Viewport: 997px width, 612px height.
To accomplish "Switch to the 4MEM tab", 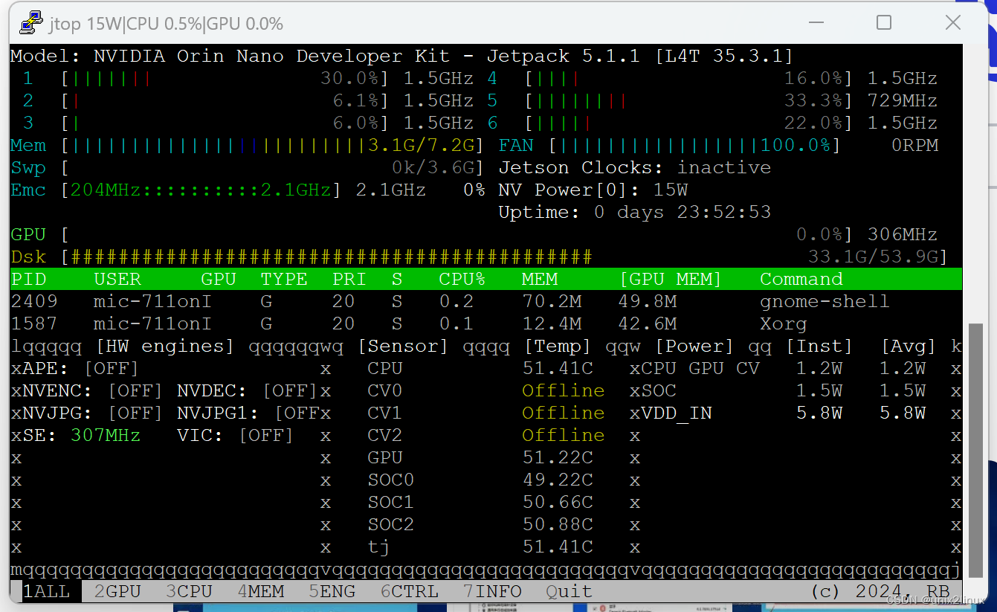I will click(x=261, y=592).
